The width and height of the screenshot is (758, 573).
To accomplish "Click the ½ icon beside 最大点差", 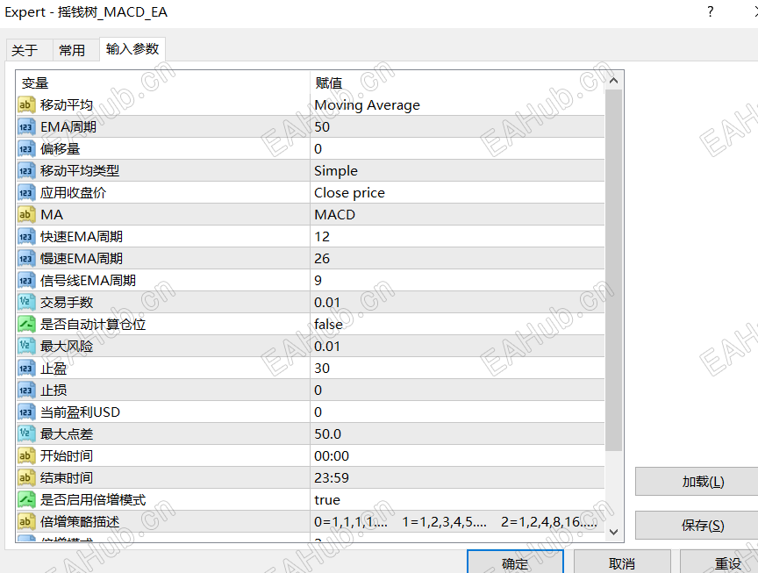I will pyautogui.click(x=25, y=433).
